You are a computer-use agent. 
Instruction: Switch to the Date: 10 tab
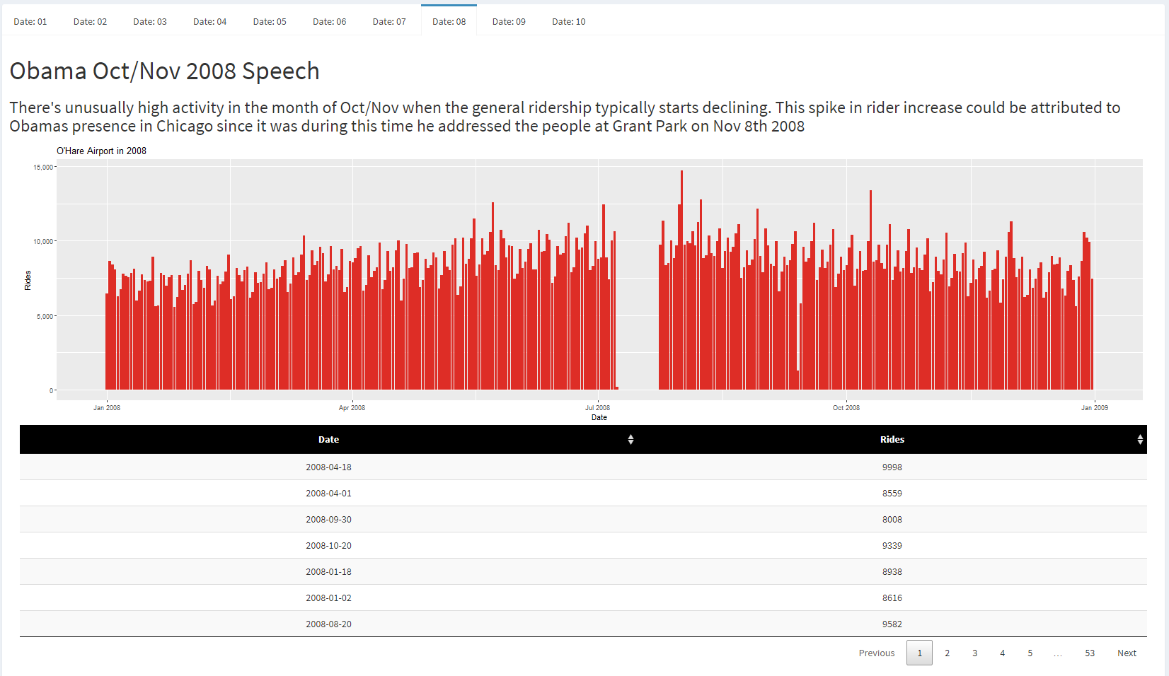(x=569, y=21)
